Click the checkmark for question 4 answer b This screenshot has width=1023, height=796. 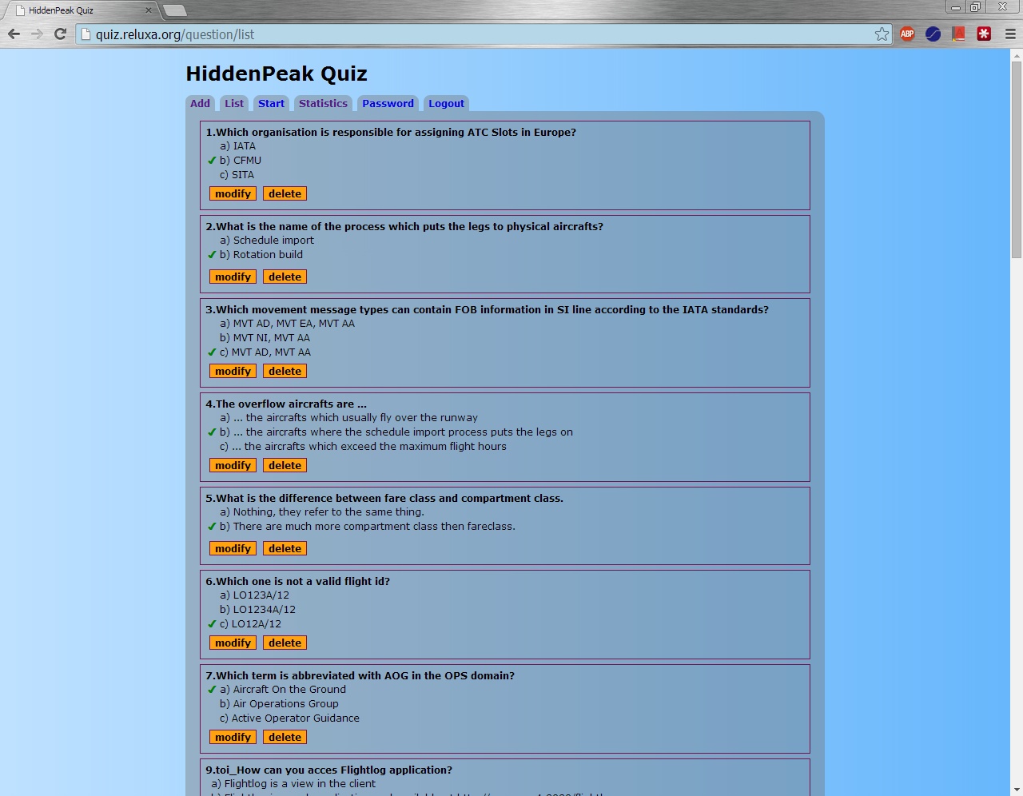point(212,432)
